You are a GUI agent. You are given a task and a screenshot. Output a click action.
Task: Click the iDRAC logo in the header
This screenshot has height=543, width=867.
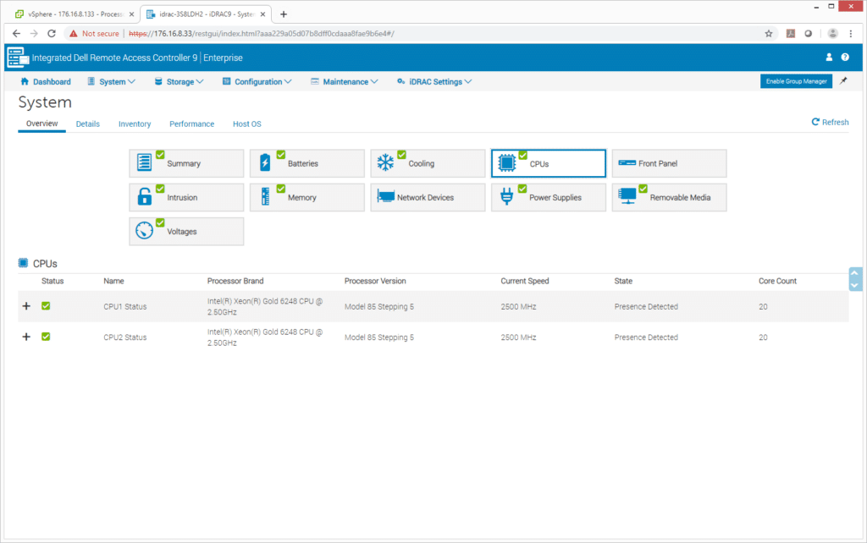[x=18, y=57]
